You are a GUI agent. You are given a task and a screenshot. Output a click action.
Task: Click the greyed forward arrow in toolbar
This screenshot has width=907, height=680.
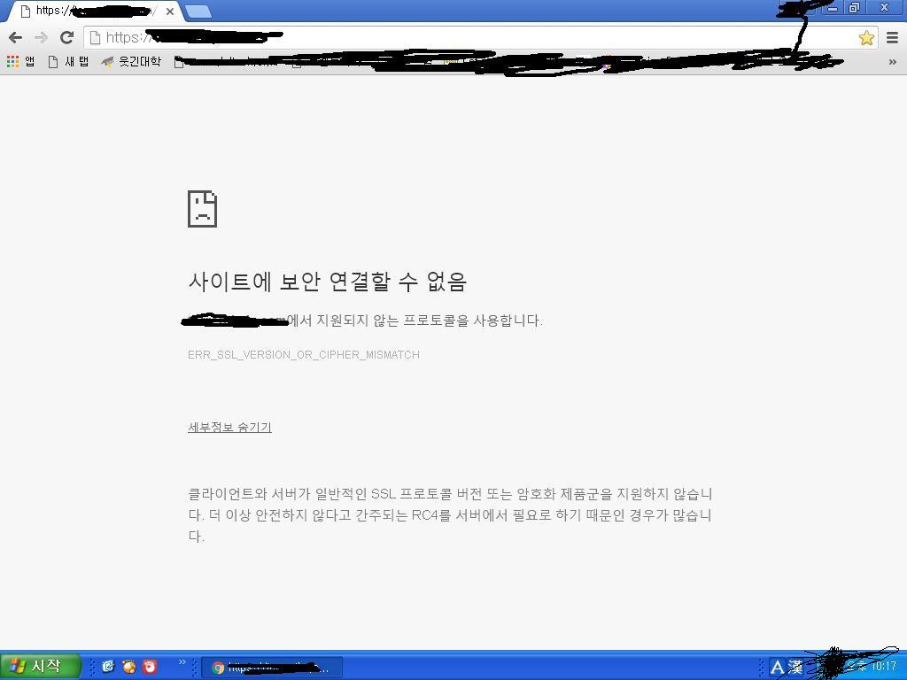pos(41,38)
